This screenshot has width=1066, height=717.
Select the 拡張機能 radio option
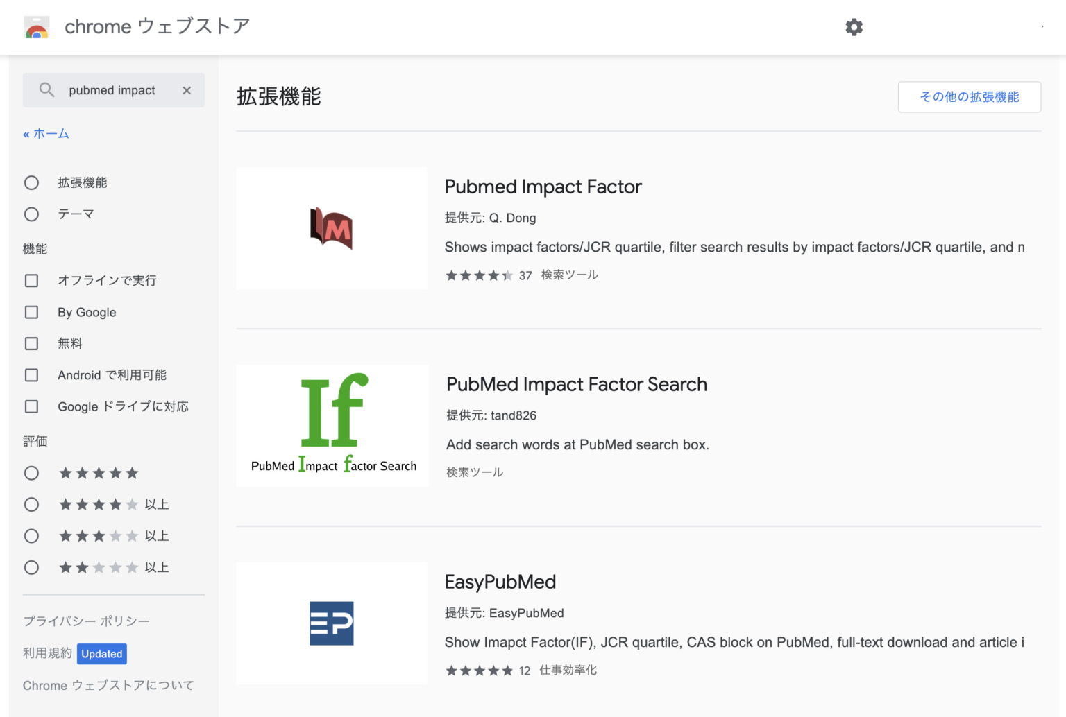coord(31,182)
